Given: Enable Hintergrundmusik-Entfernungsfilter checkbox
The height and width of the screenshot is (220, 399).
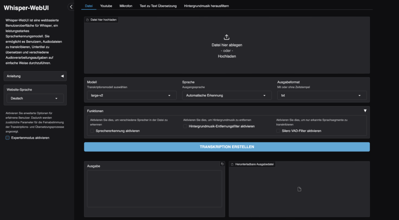Looking at the screenshot, I should click(x=185, y=126).
